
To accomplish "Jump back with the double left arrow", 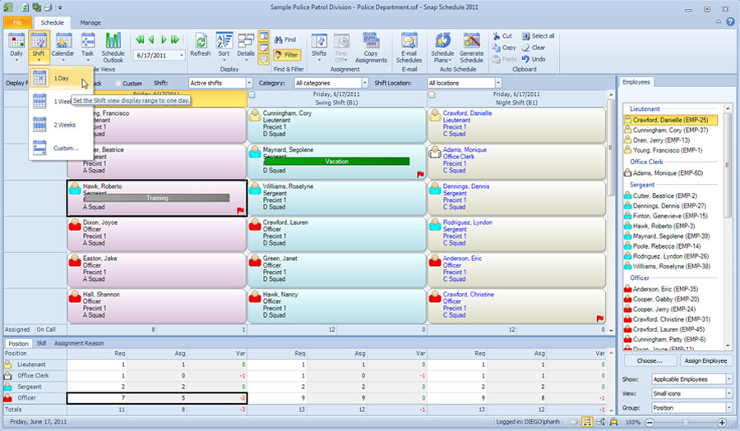I will [x=140, y=39].
